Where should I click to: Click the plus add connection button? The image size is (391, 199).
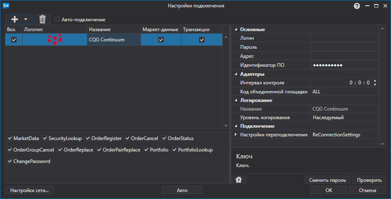point(15,19)
